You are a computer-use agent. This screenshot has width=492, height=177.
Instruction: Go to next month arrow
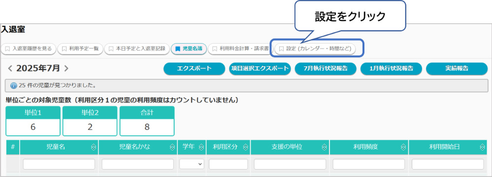coord(66,69)
